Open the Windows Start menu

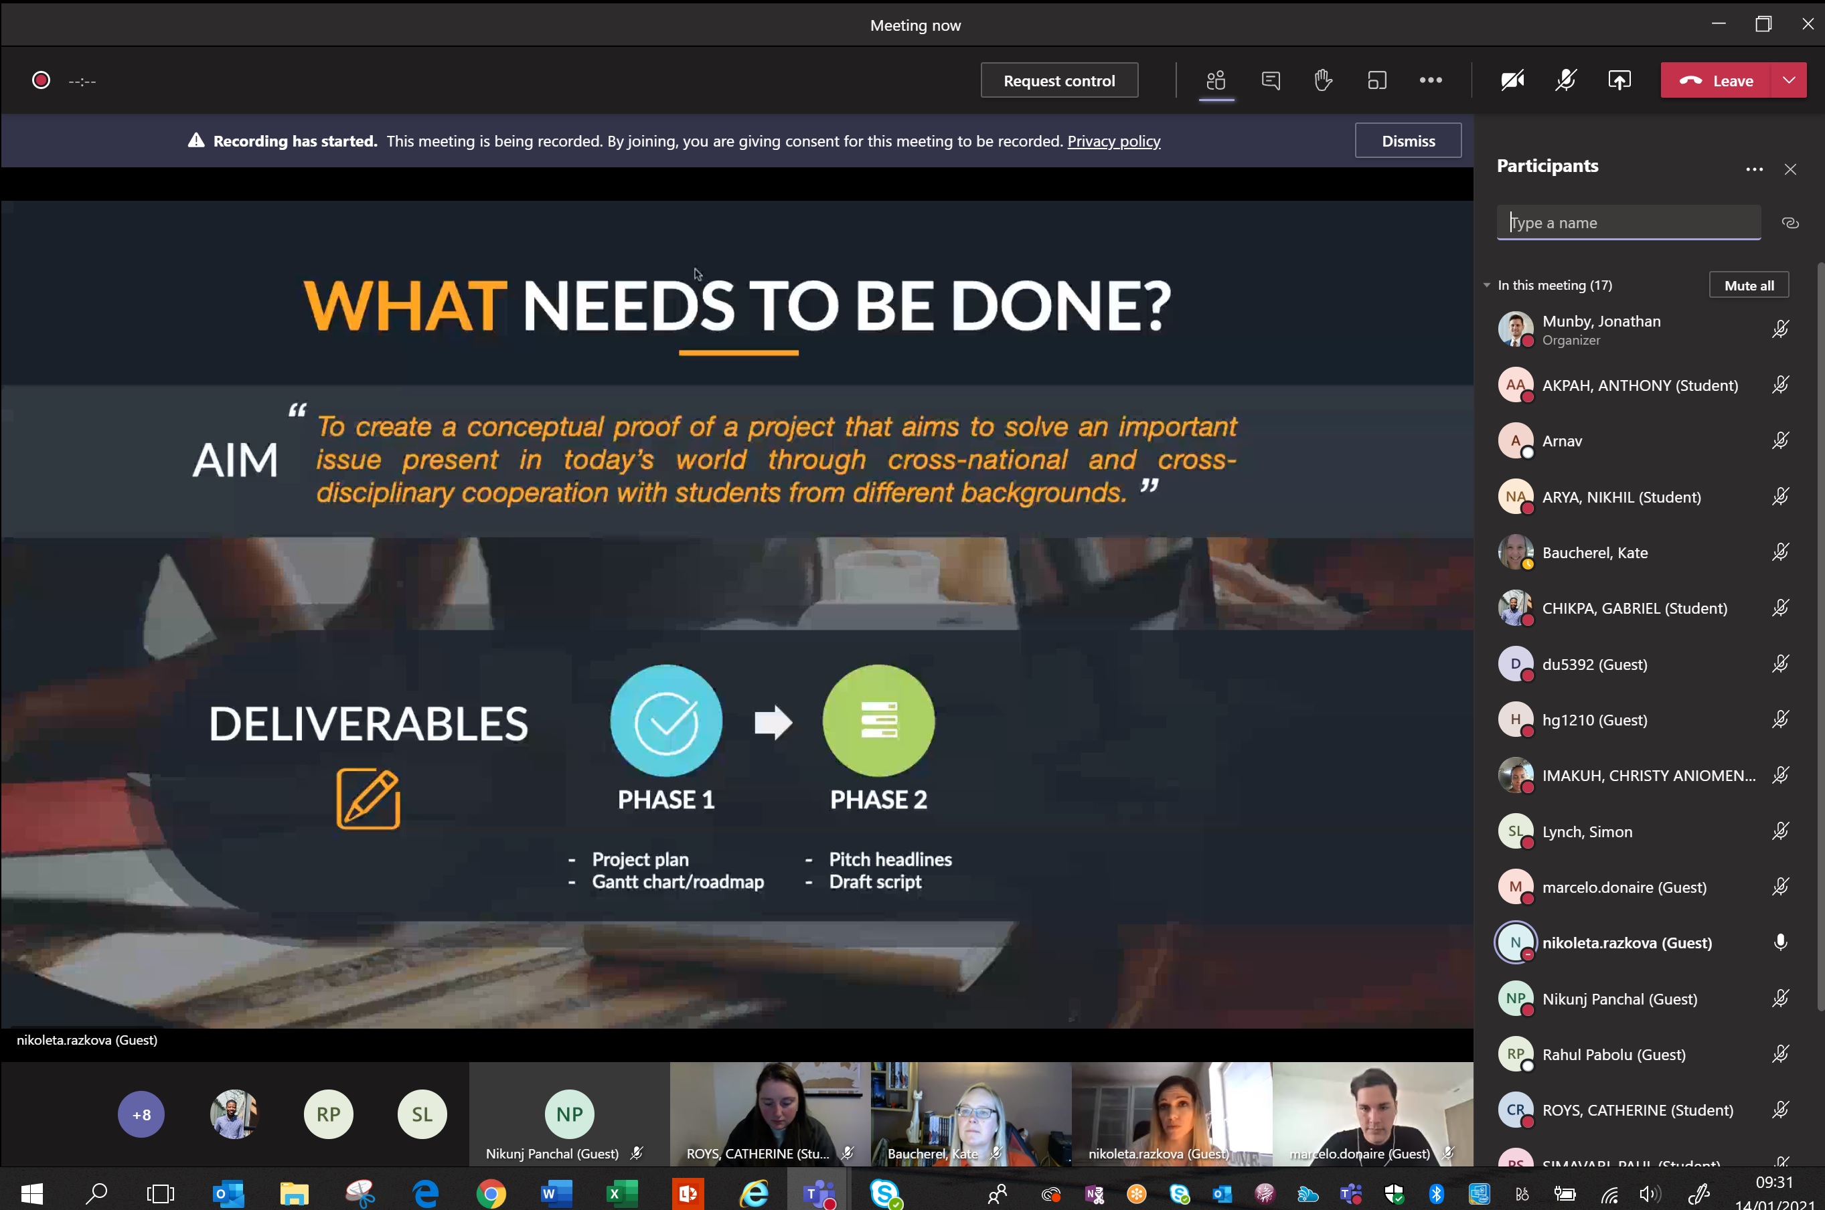(31, 1193)
